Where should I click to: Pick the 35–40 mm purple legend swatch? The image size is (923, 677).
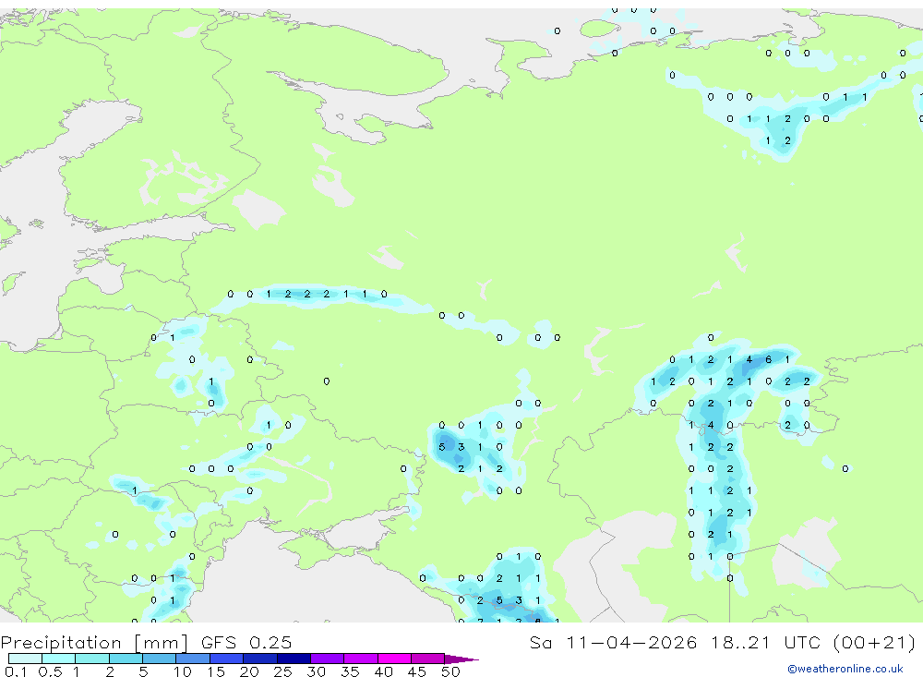click(361, 659)
